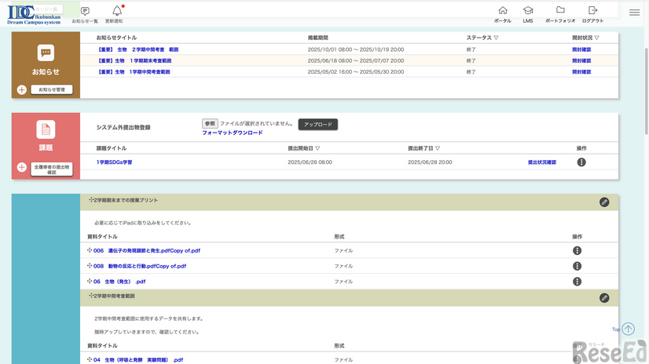
Task: Open the ポートフォリオ folder icon
Action: [x=560, y=10]
